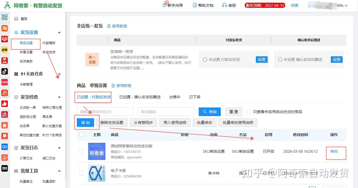
Task: Check 只查看未启用自动发货的商品
Action: [x=249, y=112]
